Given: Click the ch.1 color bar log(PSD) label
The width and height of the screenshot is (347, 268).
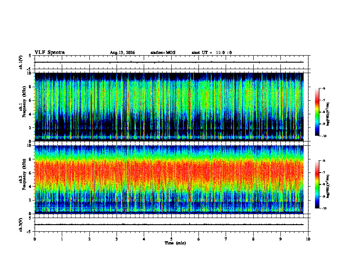Looking at the screenshot, I should [328, 114].
